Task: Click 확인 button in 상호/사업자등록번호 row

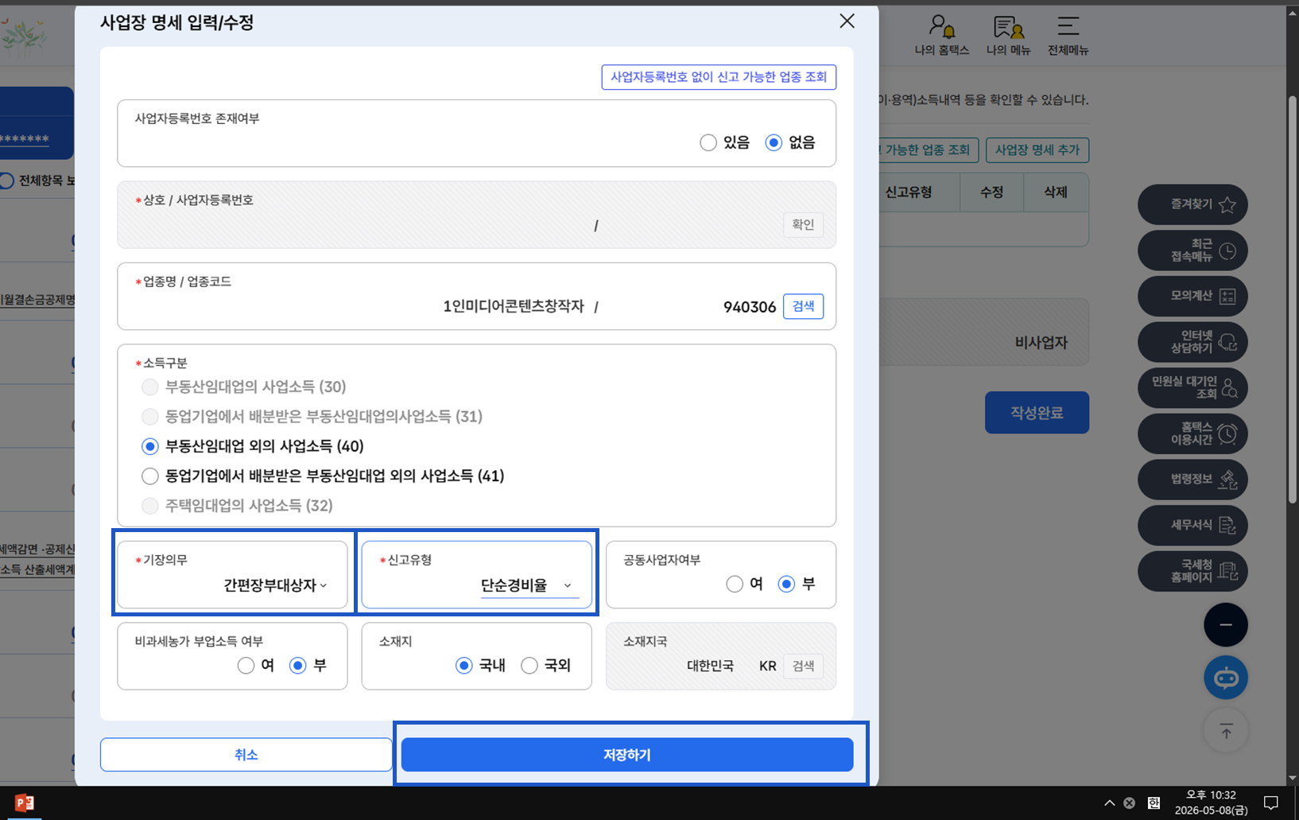Action: [x=803, y=224]
